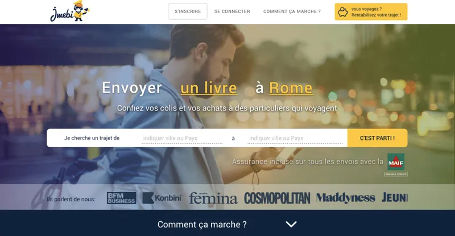455x236 pixels.
Task: Focus the destination city or country field
Action: tap(295, 138)
